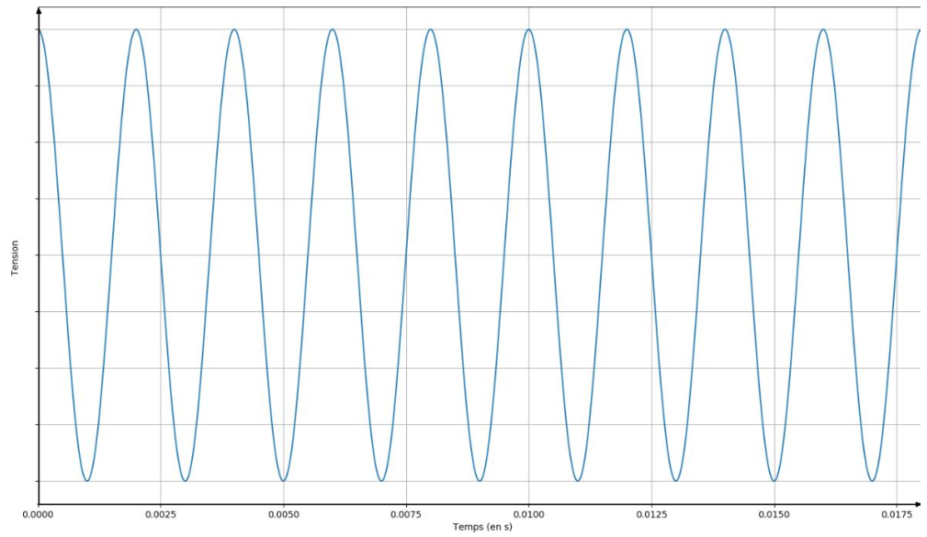Click the curve's starting peak on the vertical axis
This screenshot has width=927, height=537.
coord(40,30)
